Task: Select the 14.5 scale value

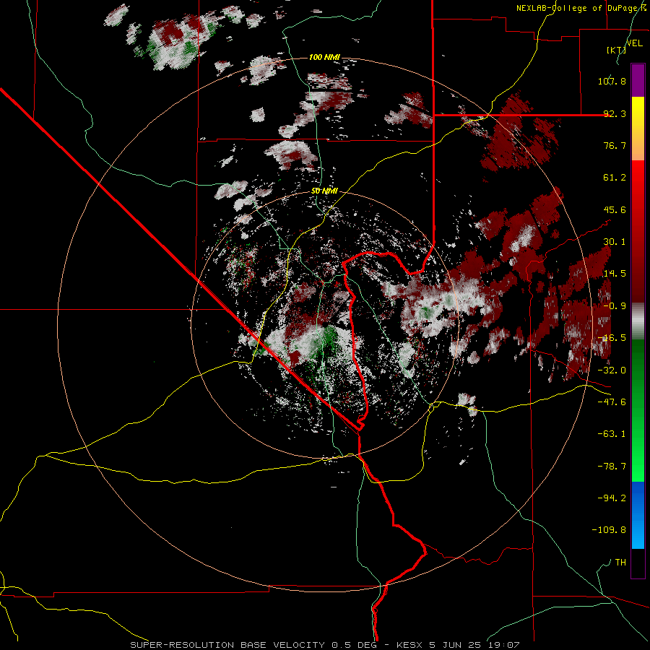Action: click(x=615, y=274)
